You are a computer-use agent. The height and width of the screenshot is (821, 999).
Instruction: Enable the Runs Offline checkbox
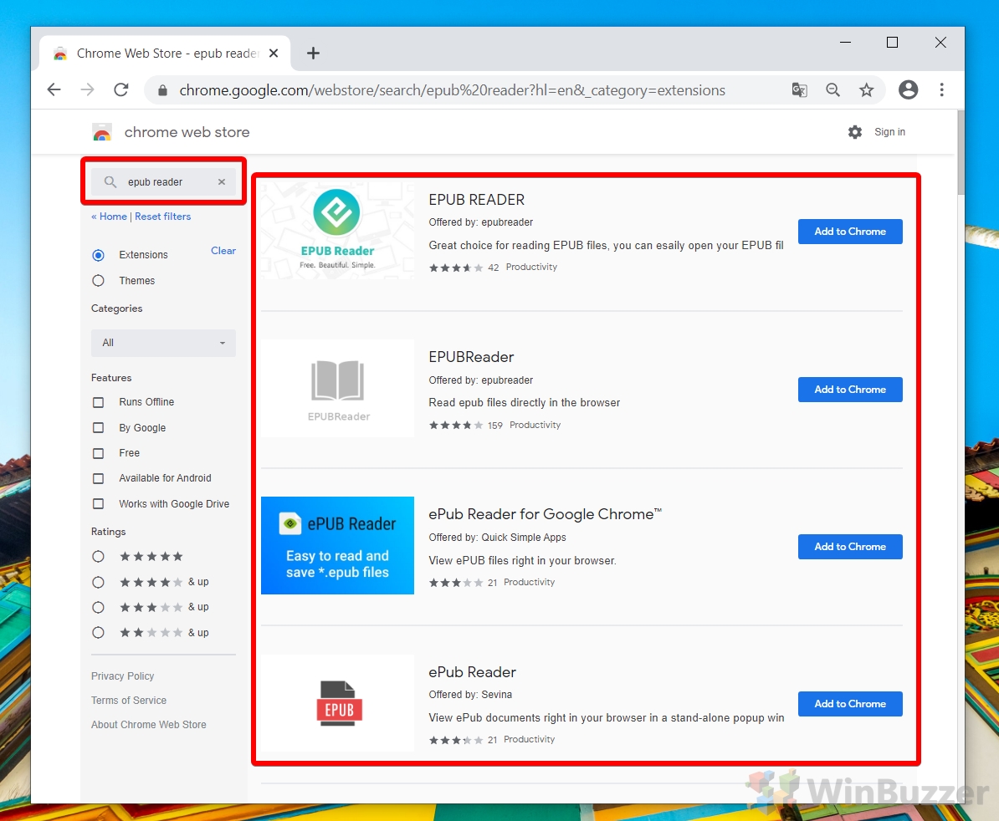click(98, 402)
